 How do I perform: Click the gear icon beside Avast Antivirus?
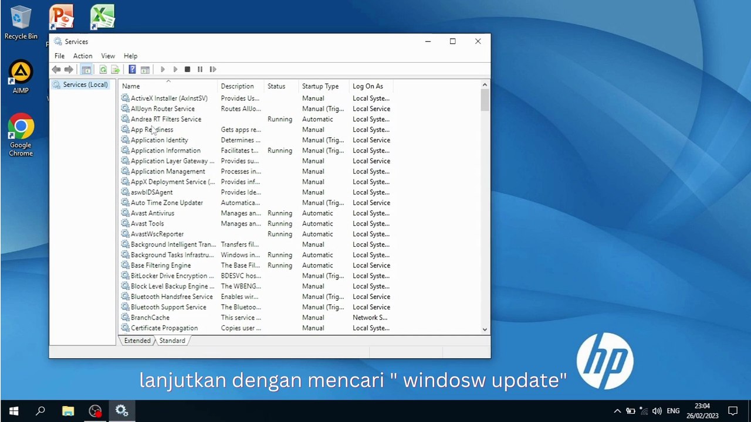[x=125, y=213]
